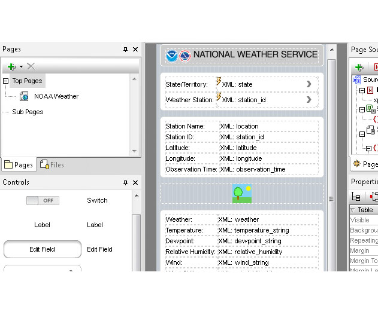Screen dimensions: 378x312
Task: Click the chevron on state row
Action: pyautogui.click(x=309, y=84)
